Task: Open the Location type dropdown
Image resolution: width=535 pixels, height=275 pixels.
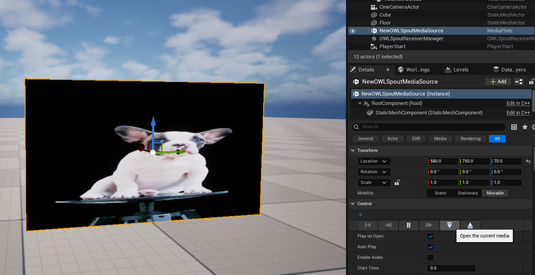Action: click(x=374, y=161)
